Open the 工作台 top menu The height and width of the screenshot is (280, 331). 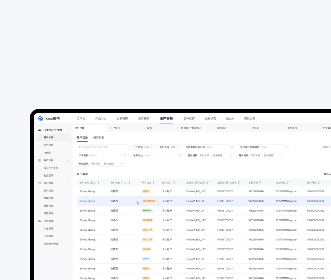pos(81,119)
